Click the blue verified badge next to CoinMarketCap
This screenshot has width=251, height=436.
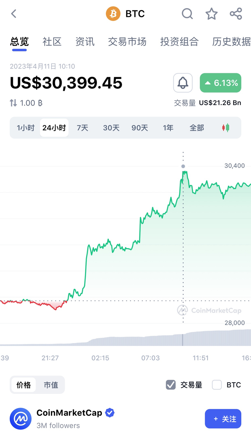click(x=109, y=413)
